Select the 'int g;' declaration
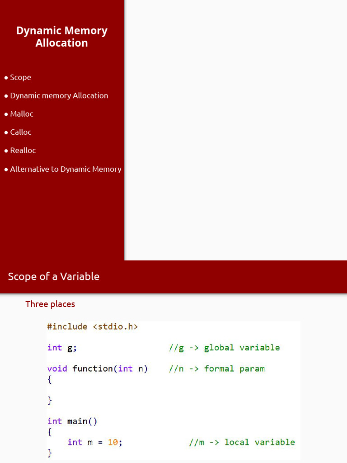 point(62,348)
